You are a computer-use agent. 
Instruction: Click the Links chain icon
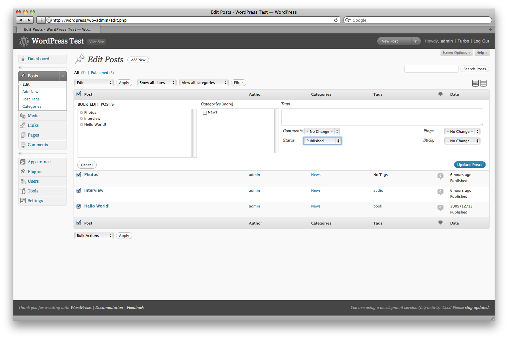tap(23, 125)
